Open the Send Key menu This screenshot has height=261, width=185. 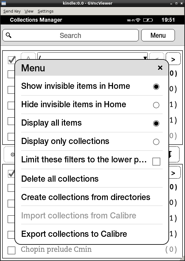(x=12, y=11)
